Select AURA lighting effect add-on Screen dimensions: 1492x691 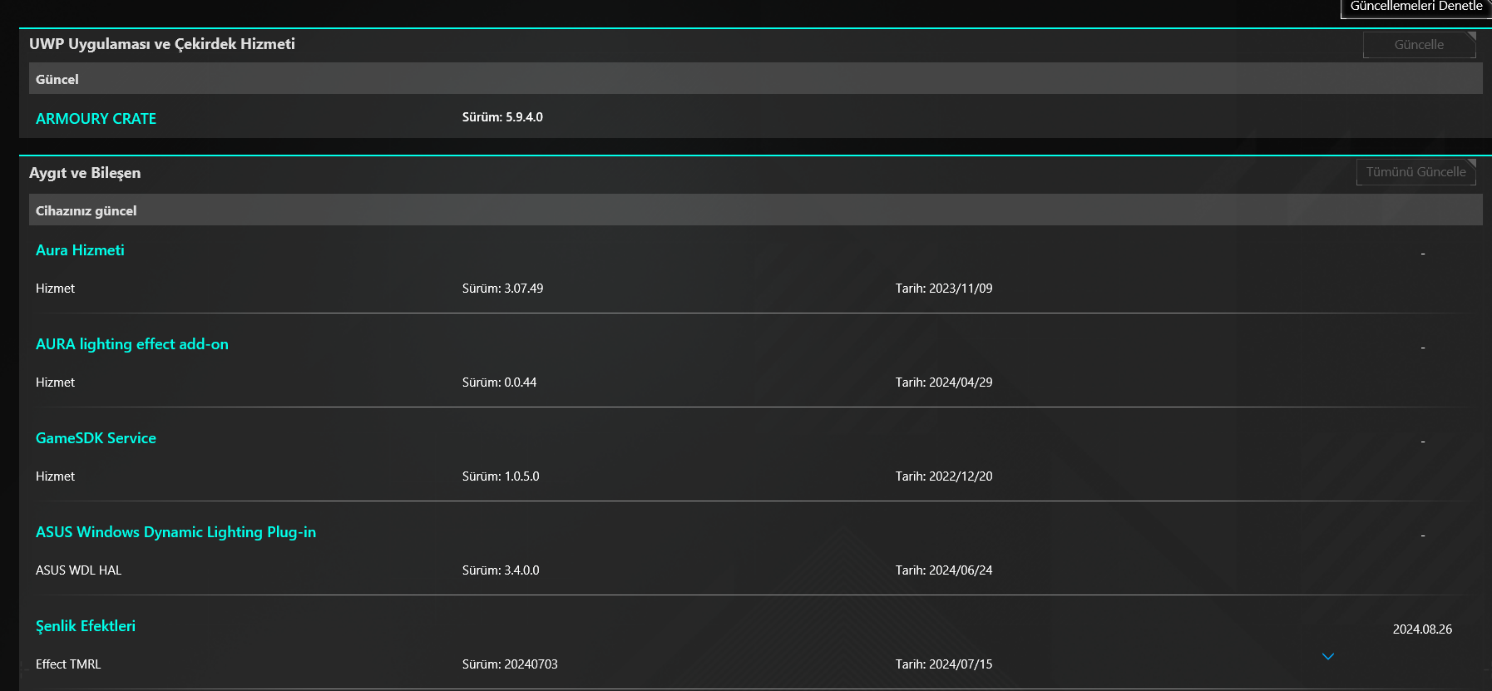point(132,344)
